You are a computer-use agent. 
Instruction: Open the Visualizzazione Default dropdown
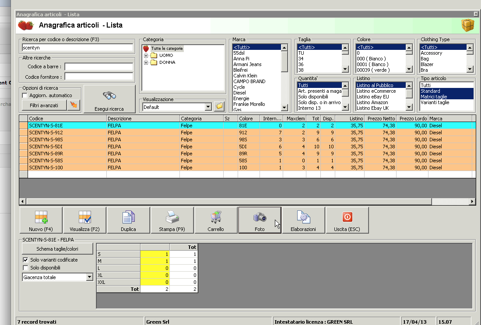click(x=208, y=107)
